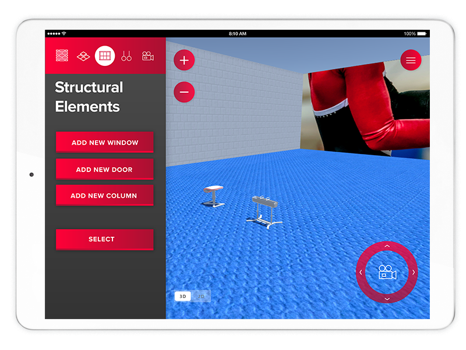Open the camera category icon in the top bar
This screenshot has width=466, height=350.
[x=148, y=56]
